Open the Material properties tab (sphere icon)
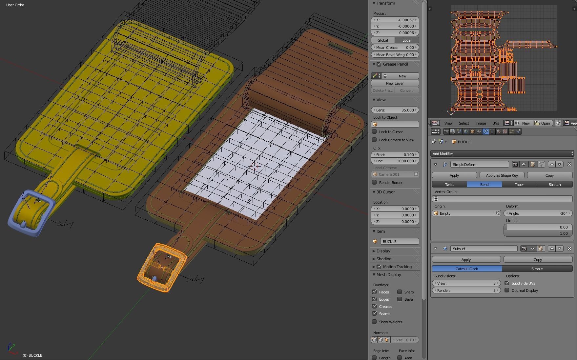Viewport: 577px width, 360px height. click(x=499, y=131)
